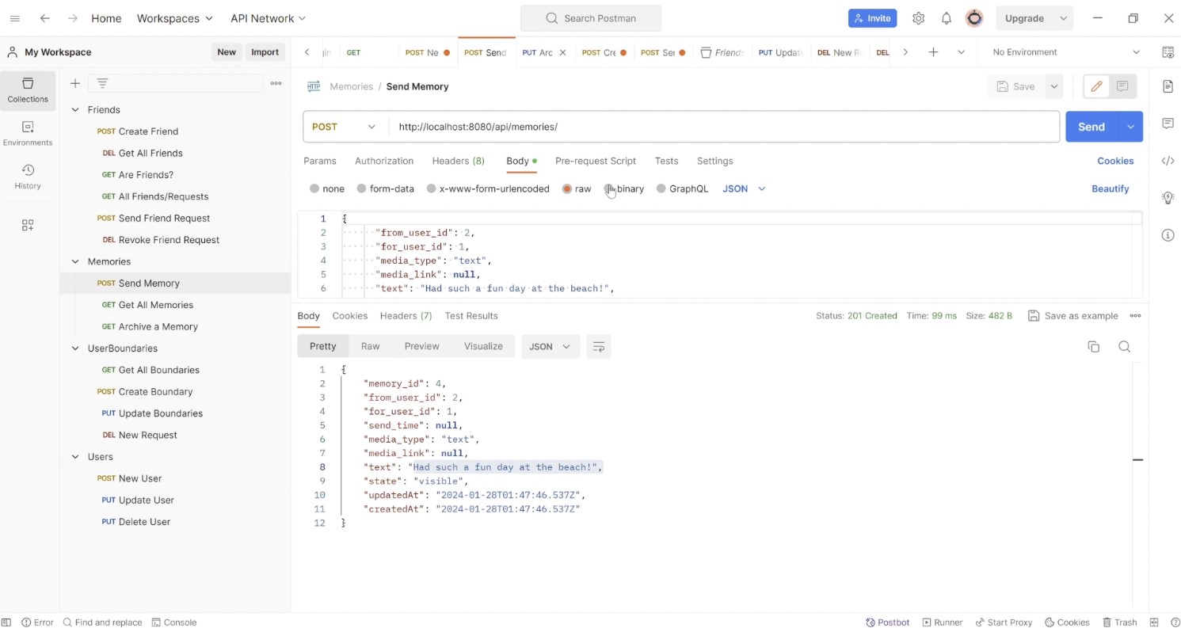The image size is (1181, 628).
Task: Click the blue Send button
Action: pyautogui.click(x=1091, y=127)
